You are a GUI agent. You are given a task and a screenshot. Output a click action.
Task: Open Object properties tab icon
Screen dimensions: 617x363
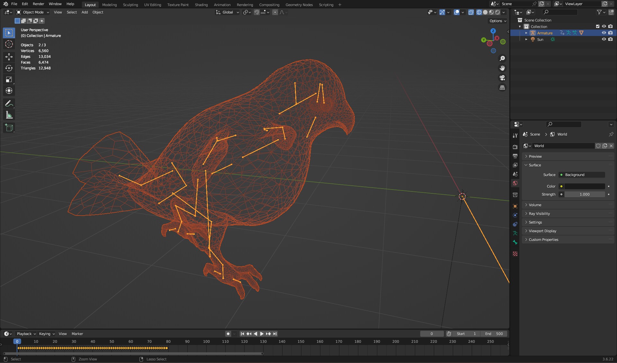[x=515, y=206]
